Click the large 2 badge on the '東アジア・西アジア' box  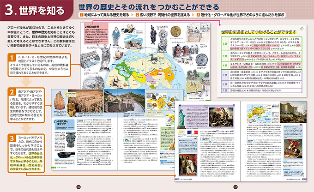click(12, 92)
